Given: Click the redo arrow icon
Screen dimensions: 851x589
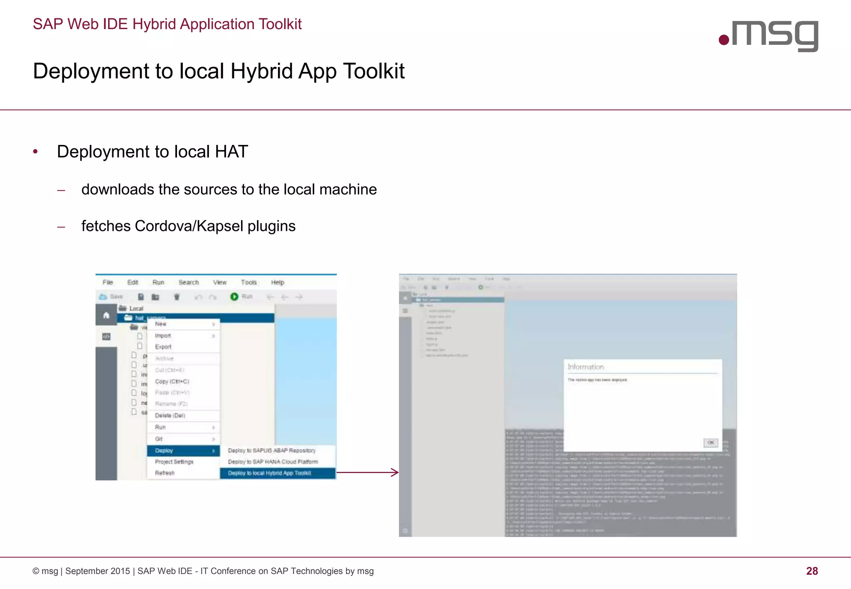Looking at the screenshot, I should tap(212, 297).
